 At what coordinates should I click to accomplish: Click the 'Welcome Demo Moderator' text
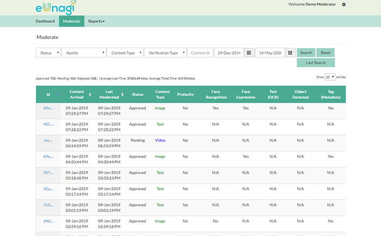(312, 4)
